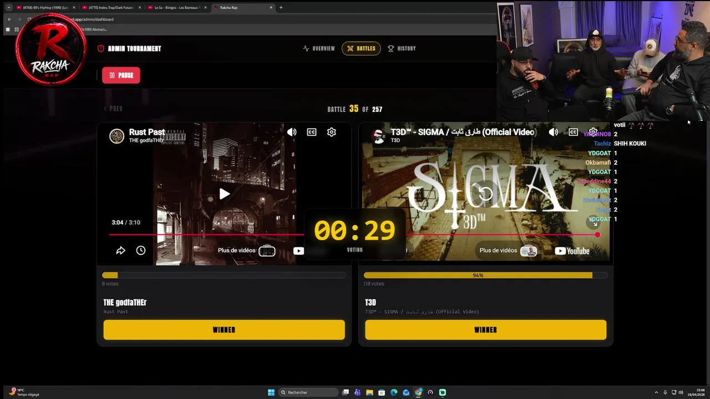Switch to the Instru Trap/Dark Future tab
Image resolution: width=710 pixels, height=399 pixels.
click(x=110, y=8)
